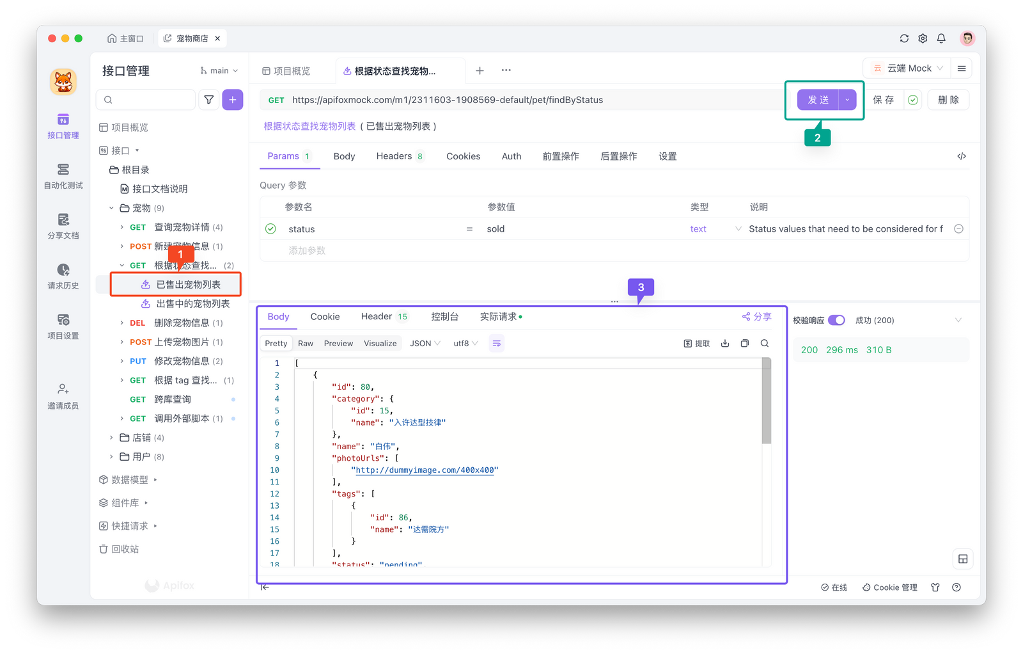
Task: Uncheck the status query parameter checkbox
Action: [x=270, y=228]
